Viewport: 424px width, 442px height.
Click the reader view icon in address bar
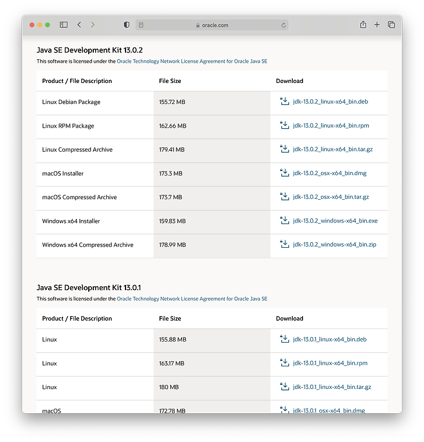coord(141,25)
